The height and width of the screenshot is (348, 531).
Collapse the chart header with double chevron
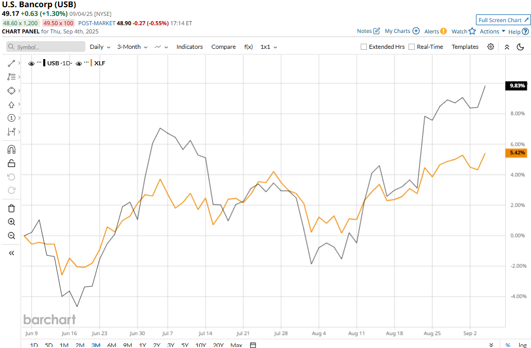point(507,47)
